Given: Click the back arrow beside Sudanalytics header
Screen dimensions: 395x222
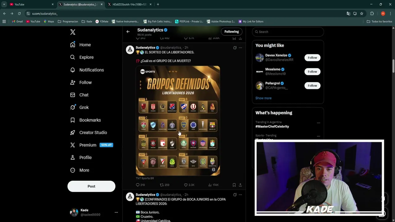Looking at the screenshot, I should click(x=128, y=31).
